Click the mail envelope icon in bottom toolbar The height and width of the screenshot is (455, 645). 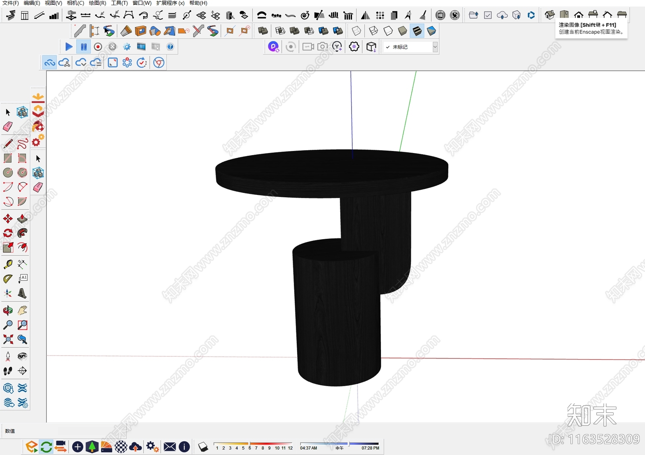[x=170, y=446]
